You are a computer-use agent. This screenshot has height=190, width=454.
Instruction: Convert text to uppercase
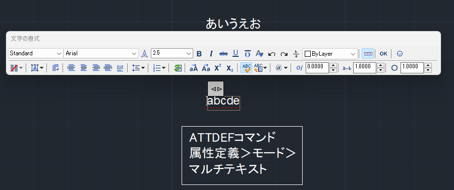[193, 68]
